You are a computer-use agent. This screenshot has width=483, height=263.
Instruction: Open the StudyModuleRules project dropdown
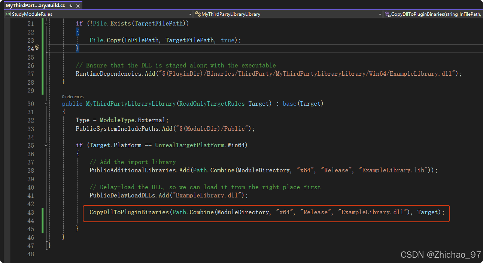98,14
